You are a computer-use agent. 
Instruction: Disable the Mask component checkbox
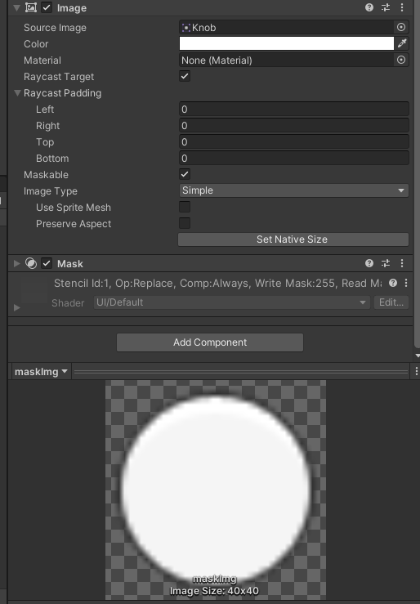point(47,263)
